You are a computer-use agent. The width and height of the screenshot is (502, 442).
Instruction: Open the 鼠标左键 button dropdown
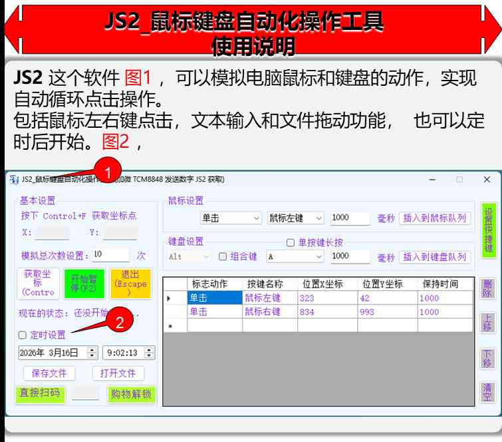(x=295, y=218)
